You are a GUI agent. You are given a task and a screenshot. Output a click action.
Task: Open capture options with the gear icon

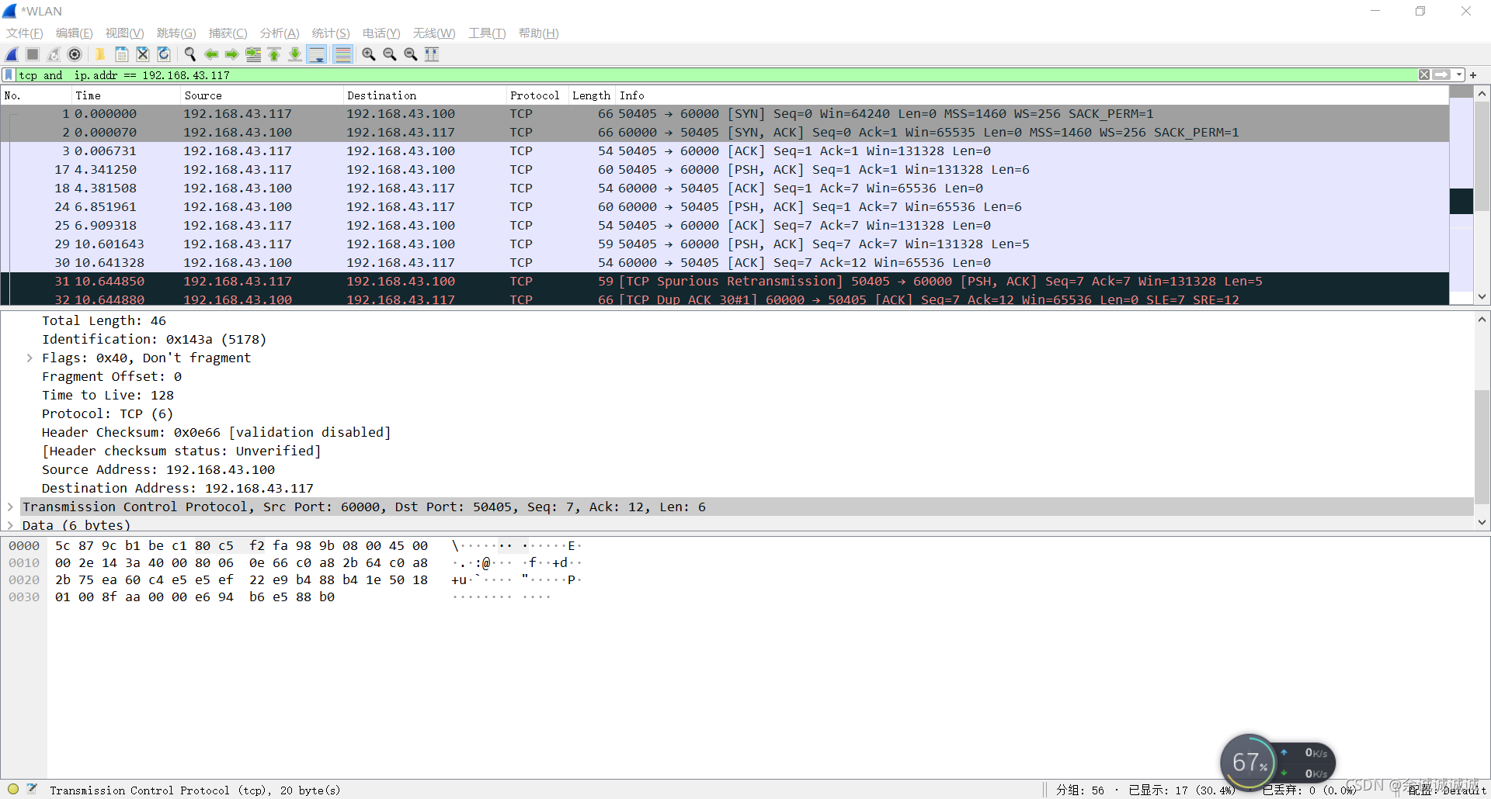pyautogui.click(x=75, y=54)
